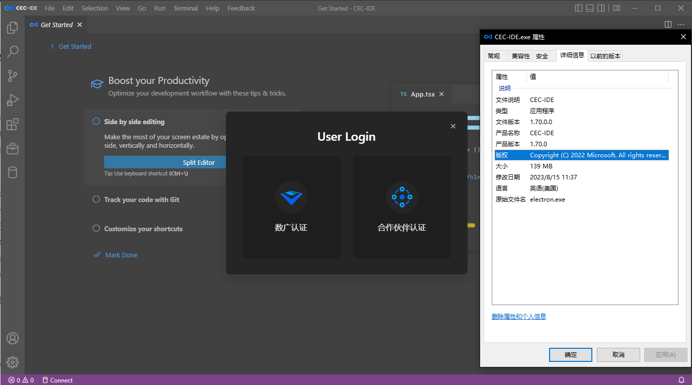The image size is (692, 385).
Task: Toggle the bottom panel layout icon
Action: click(590, 8)
